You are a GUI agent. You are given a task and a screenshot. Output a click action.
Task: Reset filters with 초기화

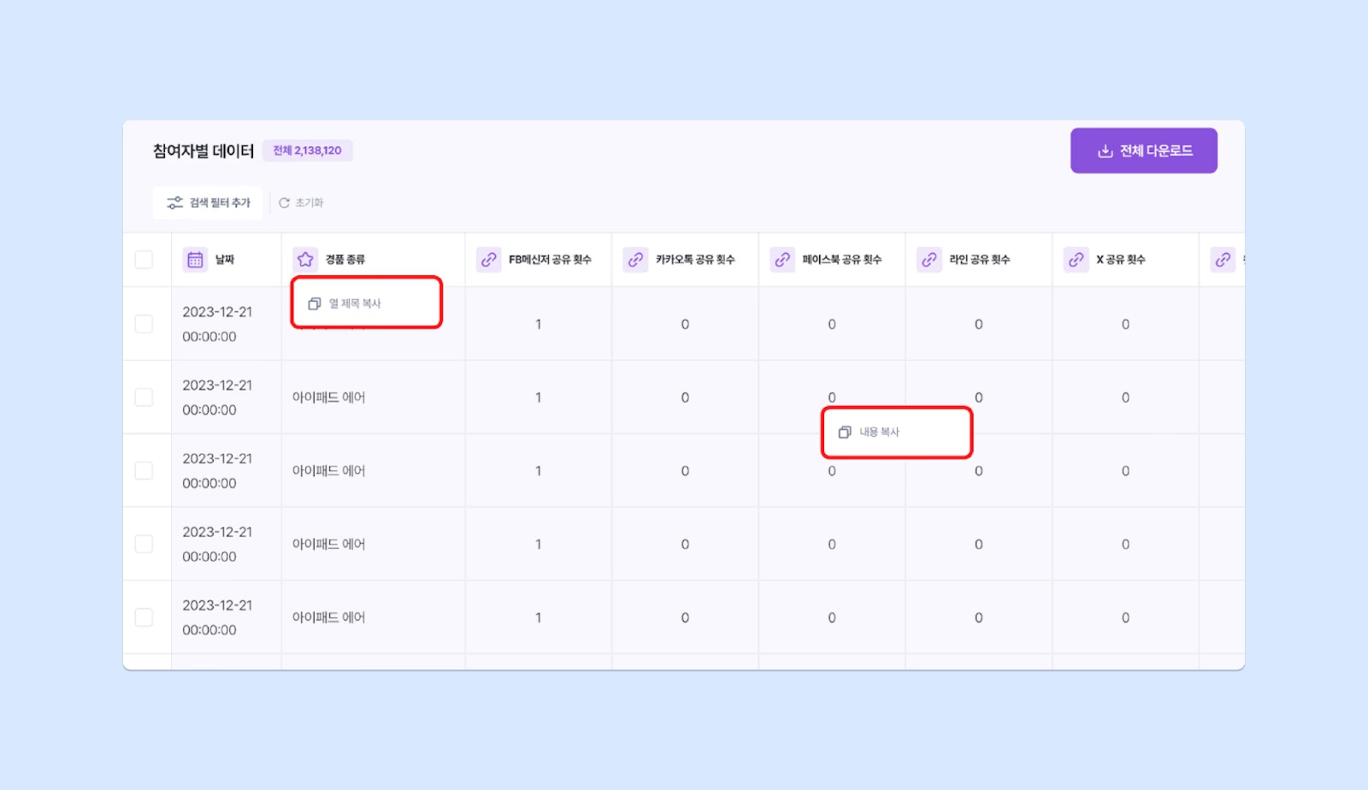point(301,203)
